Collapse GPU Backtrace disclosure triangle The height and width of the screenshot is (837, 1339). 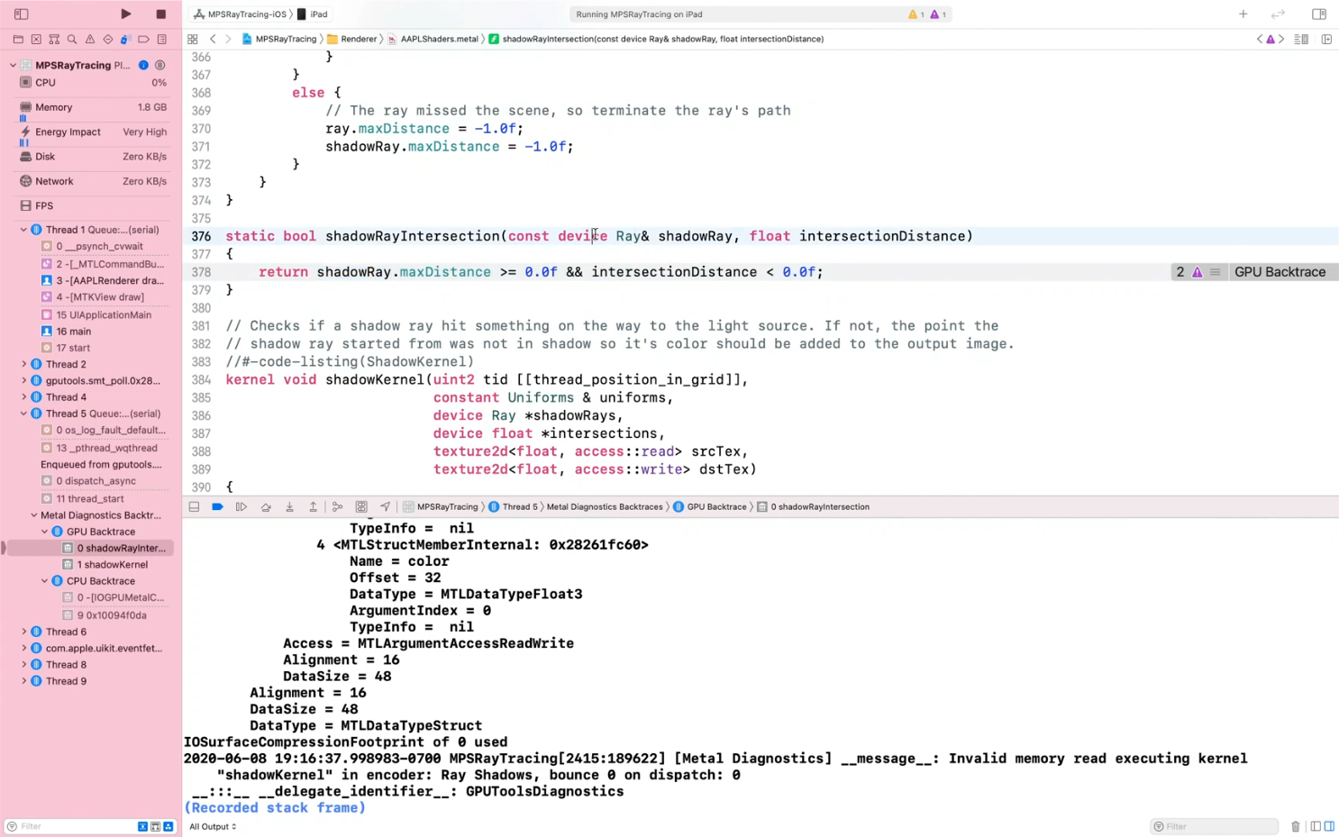[45, 532]
